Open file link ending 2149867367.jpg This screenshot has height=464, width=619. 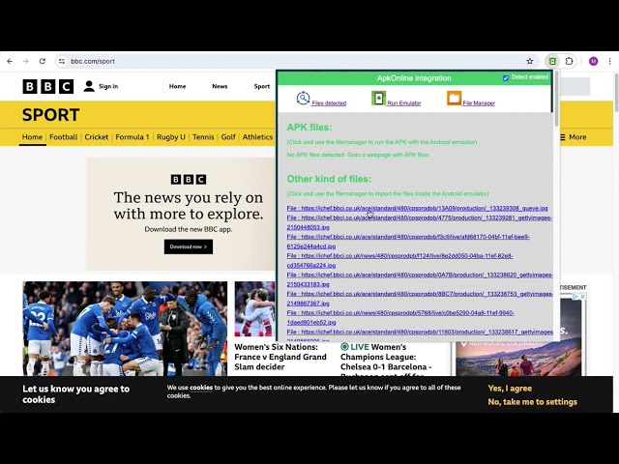click(420, 299)
